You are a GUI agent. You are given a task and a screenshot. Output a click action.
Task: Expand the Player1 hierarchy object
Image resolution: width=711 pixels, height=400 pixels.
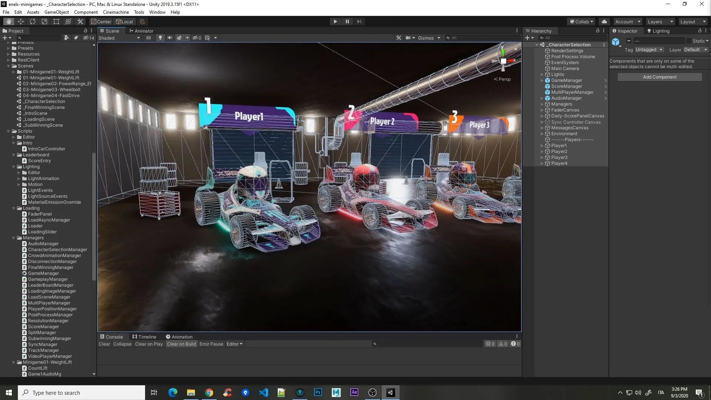pyautogui.click(x=542, y=146)
